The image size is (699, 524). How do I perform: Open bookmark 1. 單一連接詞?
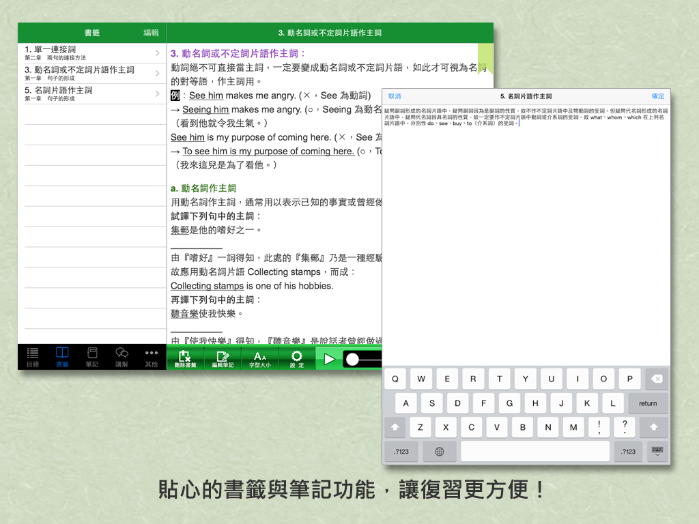tap(92, 53)
